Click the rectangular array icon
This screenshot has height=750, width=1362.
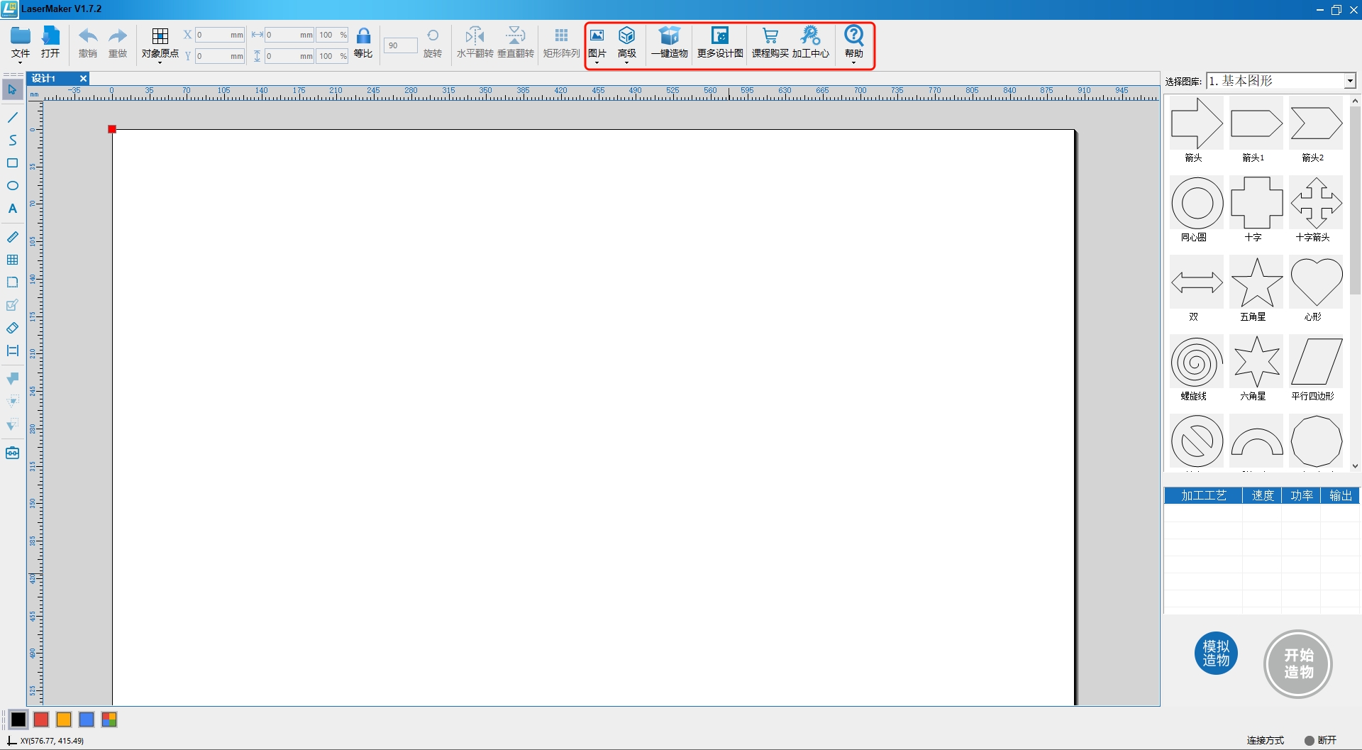(x=561, y=37)
